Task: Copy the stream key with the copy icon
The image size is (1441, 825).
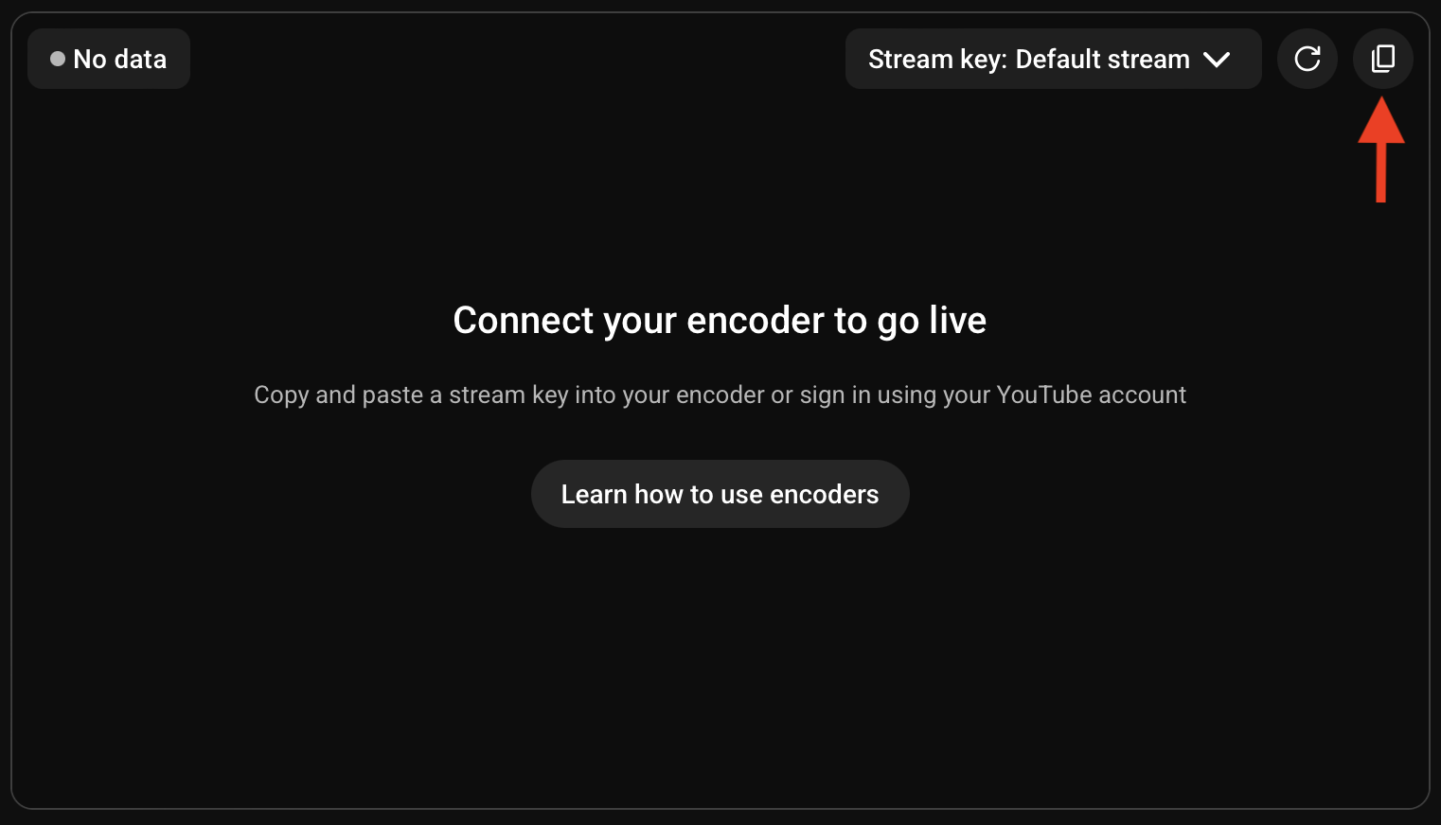Action: pyautogui.click(x=1382, y=59)
